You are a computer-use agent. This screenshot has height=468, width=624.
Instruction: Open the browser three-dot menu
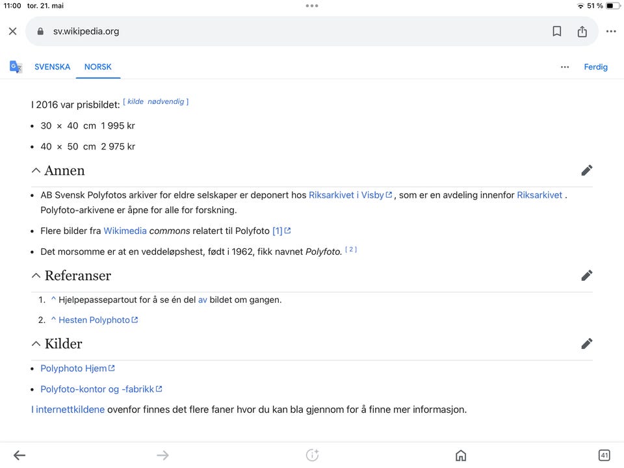[611, 31]
